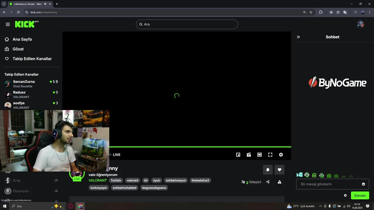Open the browser extensions puzzle icon
Image resolution: width=374 pixels, height=210 pixels.
click(x=321, y=12)
